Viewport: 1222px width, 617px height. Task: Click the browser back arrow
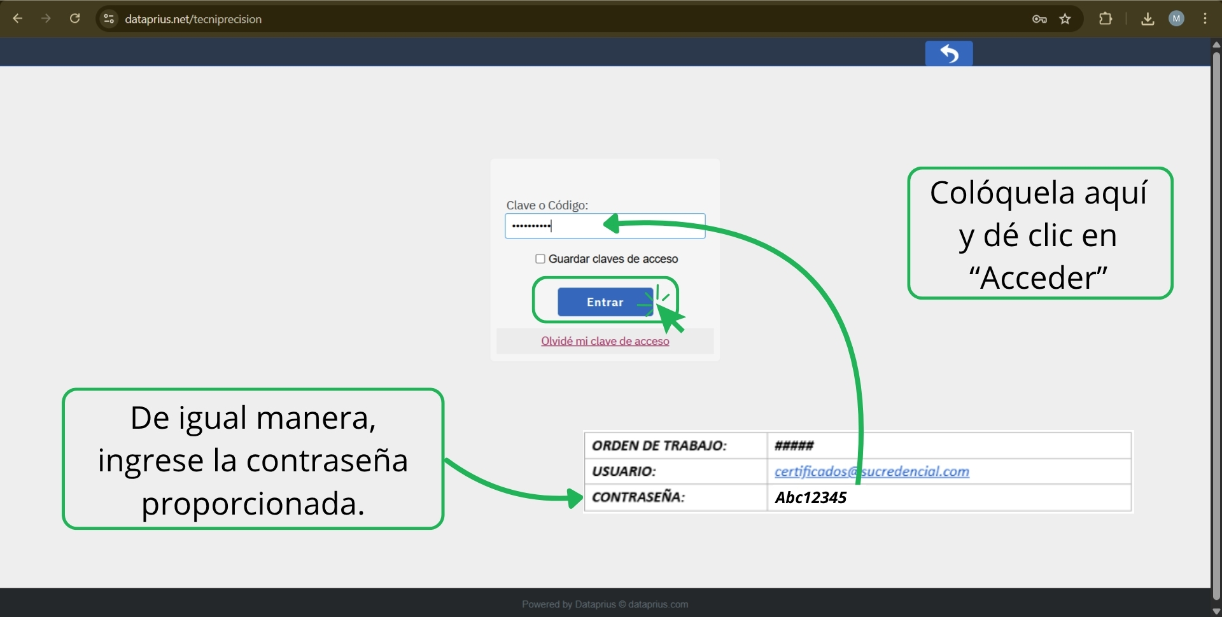pyautogui.click(x=18, y=18)
